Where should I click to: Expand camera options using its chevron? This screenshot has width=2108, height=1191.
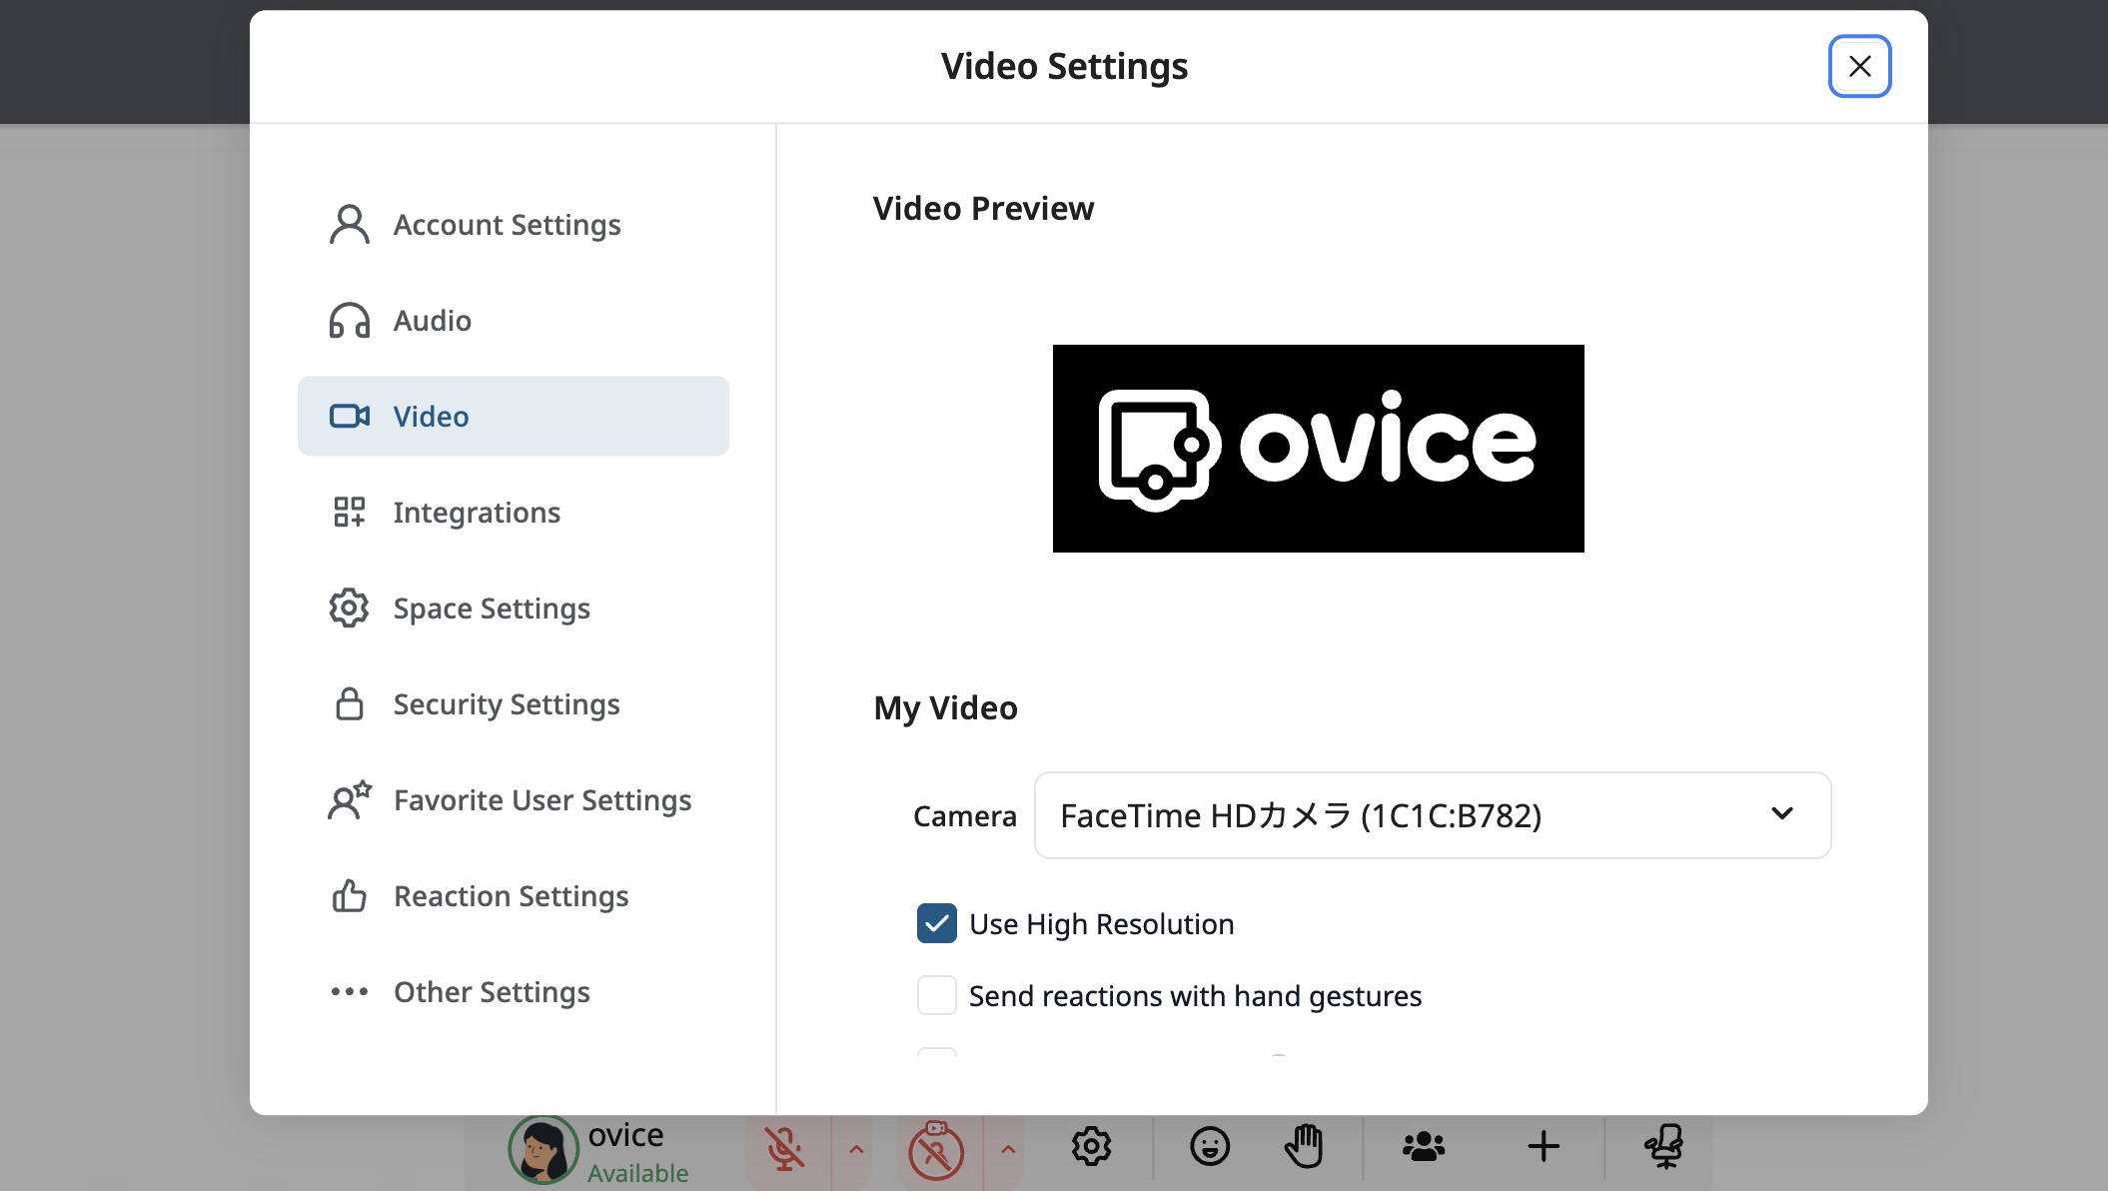(1007, 1151)
